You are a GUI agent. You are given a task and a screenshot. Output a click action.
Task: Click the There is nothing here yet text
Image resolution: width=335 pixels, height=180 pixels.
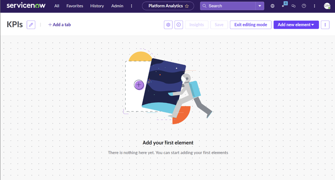(x=168, y=152)
